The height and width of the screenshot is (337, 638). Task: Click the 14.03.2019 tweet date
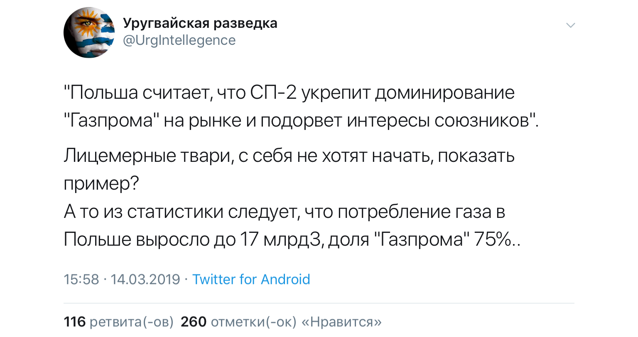pos(145,279)
